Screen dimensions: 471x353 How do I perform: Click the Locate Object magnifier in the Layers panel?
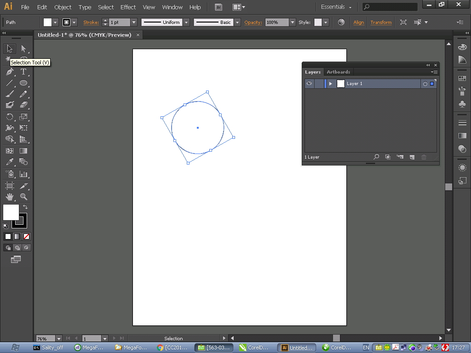point(376,157)
